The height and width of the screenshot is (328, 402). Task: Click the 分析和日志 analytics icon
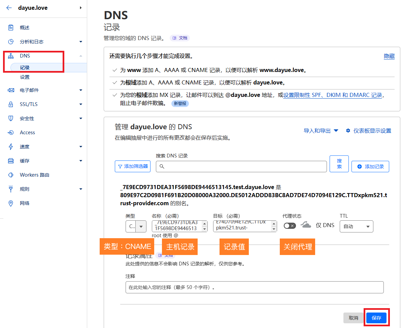coord(11,42)
